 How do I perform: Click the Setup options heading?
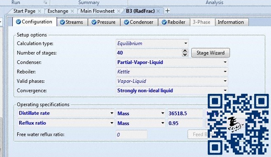point(32,35)
